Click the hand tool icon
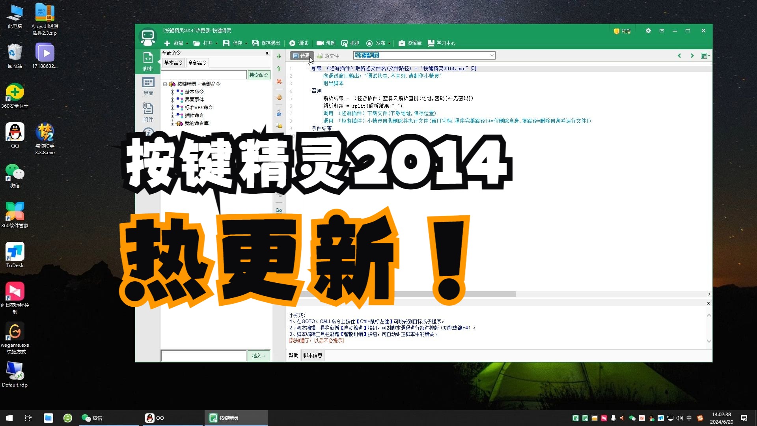757x426 pixels. tap(279, 97)
